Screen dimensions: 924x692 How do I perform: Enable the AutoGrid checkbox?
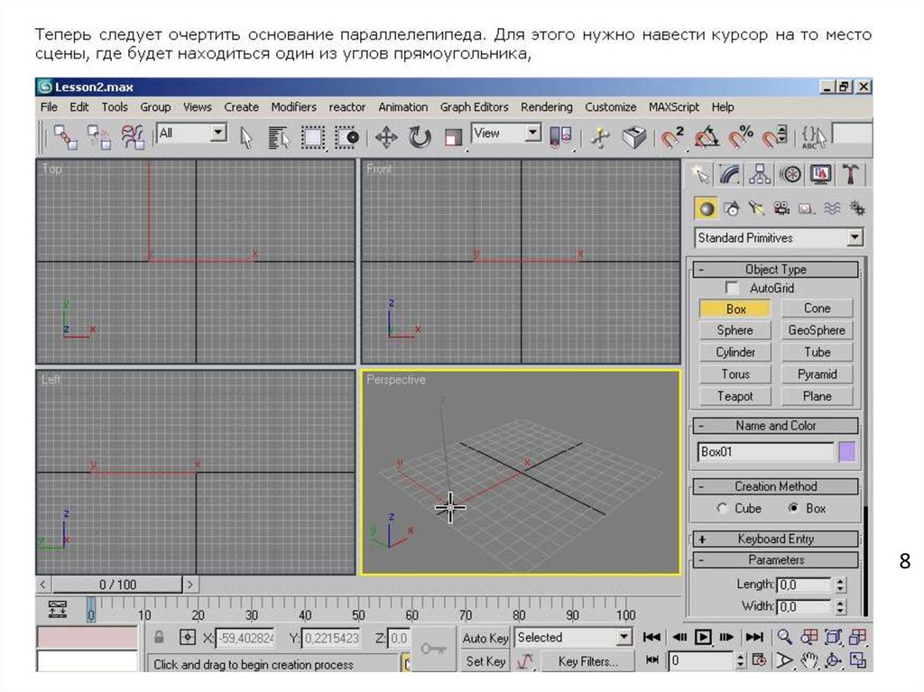pos(732,288)
